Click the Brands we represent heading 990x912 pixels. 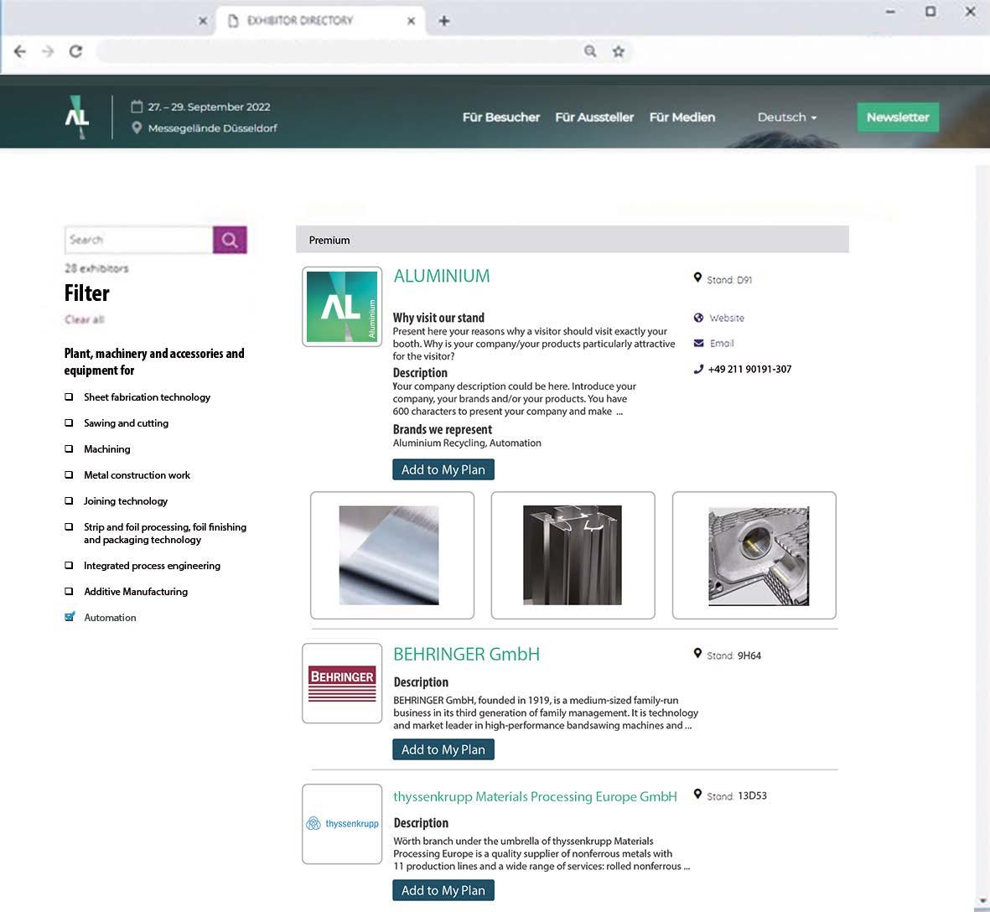442,429
